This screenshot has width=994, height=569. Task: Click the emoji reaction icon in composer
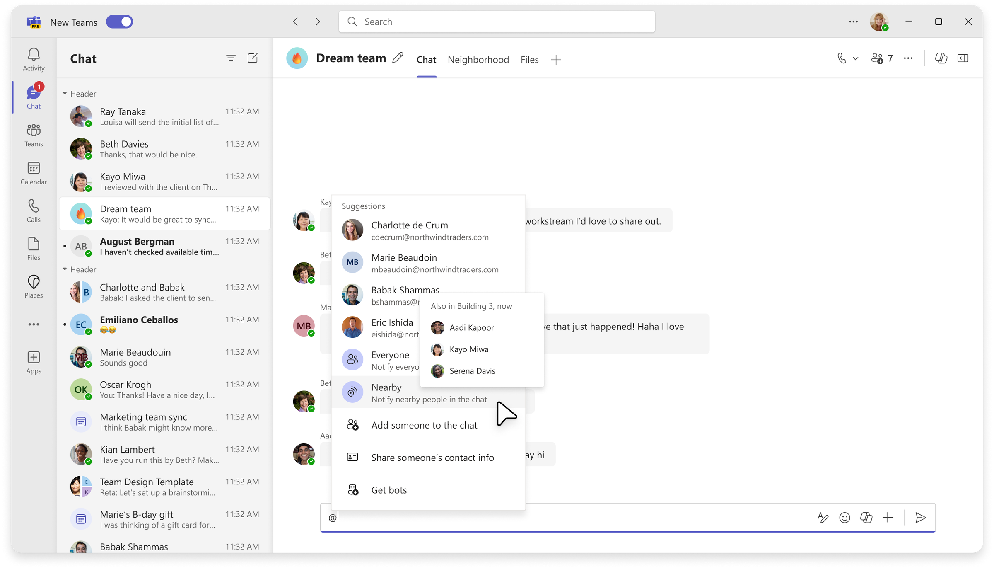[844, 517]
